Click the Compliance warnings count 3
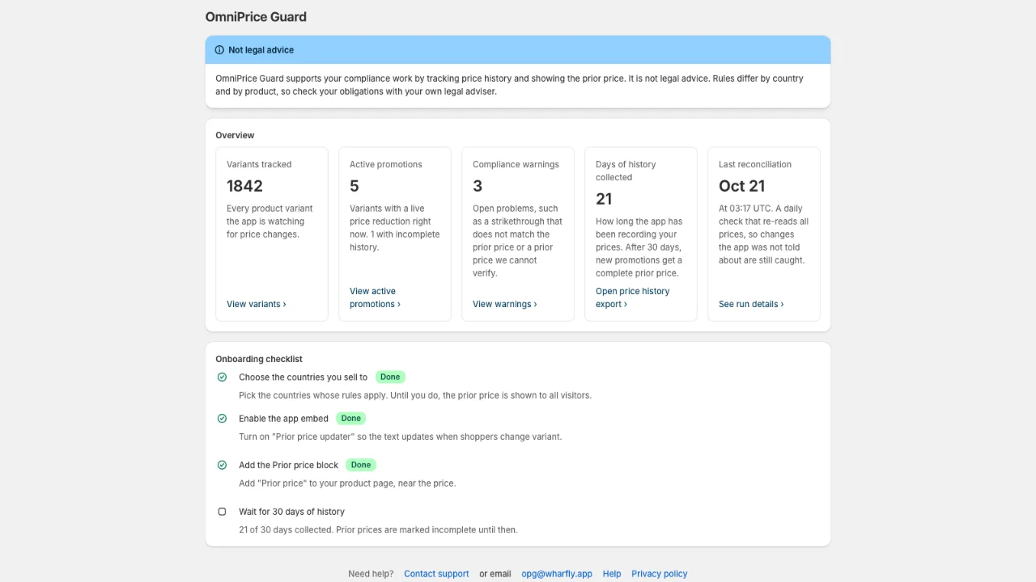 tap(478, 186)
